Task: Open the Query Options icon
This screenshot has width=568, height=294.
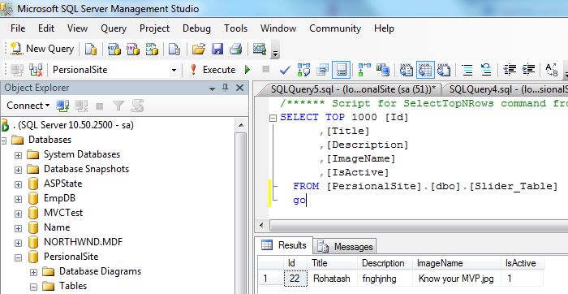Action: click(x=322, y=70)
